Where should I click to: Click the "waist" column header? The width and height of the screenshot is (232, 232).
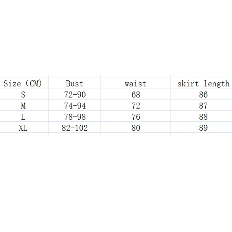(x=135, y=84)
